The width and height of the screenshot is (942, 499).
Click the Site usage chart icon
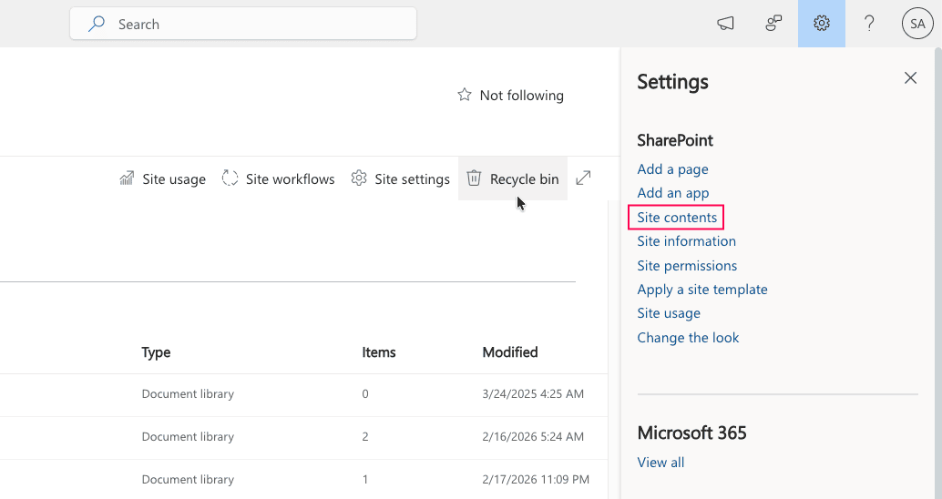[x=127, y=178]
